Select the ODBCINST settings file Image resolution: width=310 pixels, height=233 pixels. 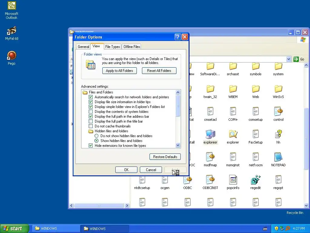(210, 183)
